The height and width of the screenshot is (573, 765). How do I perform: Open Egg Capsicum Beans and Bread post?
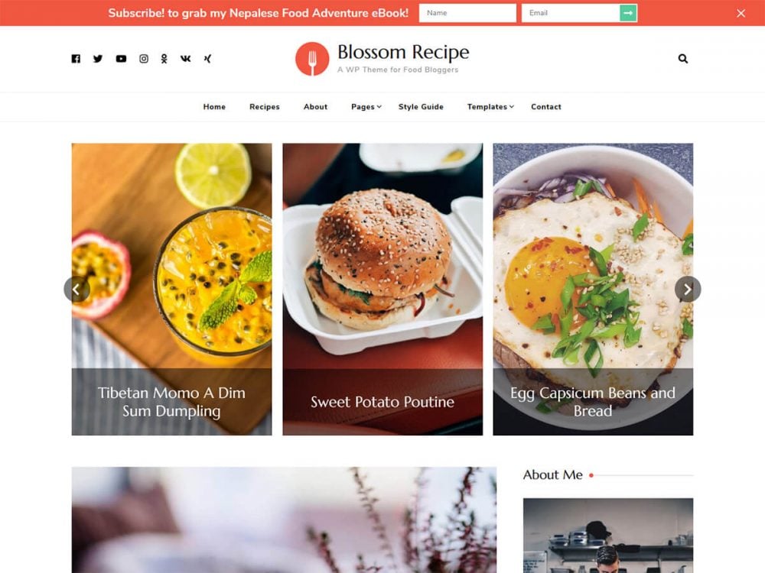593,402
